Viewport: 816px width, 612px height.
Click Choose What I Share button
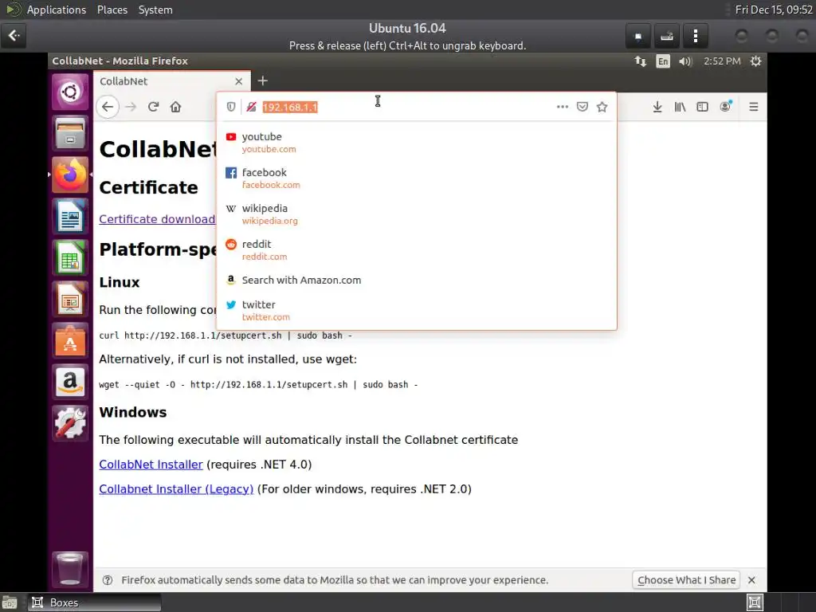pyautogui.click(x=686, y=580)
